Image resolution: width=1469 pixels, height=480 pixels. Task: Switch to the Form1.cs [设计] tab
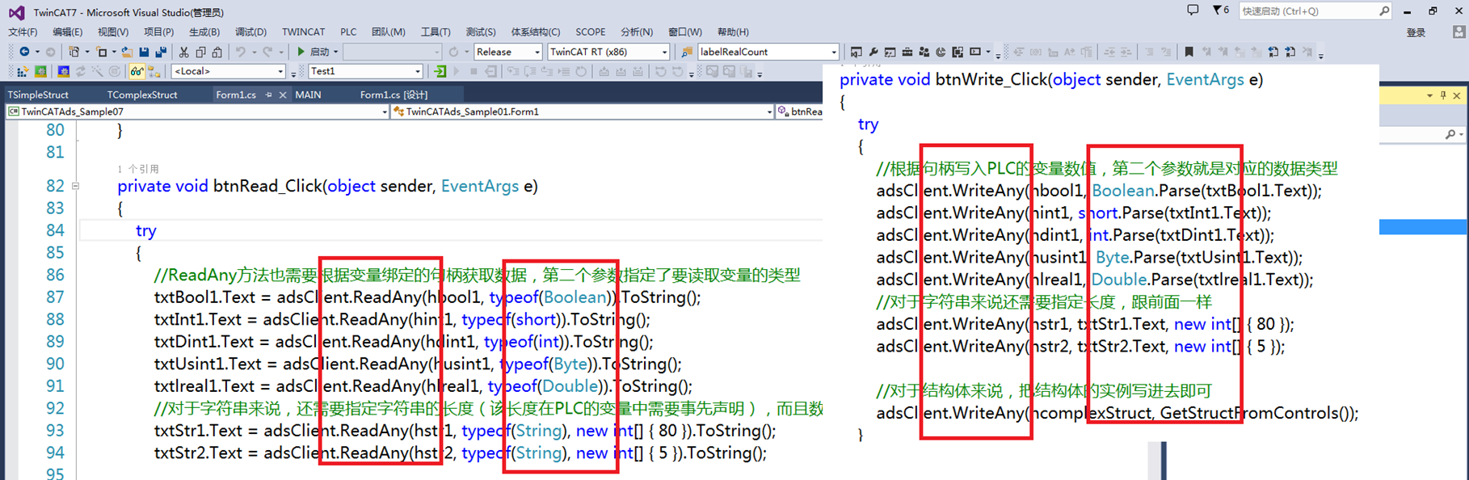[x=394, y=95]
